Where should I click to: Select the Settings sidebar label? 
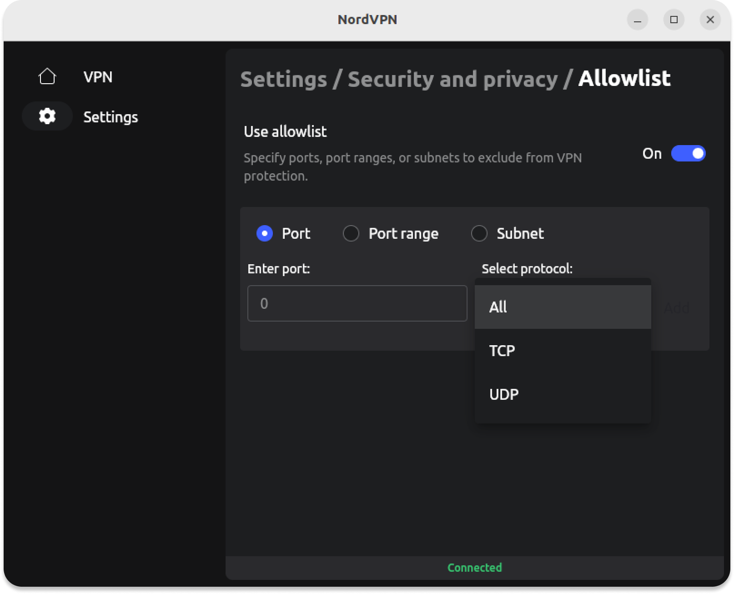click(x=111, y=117)
